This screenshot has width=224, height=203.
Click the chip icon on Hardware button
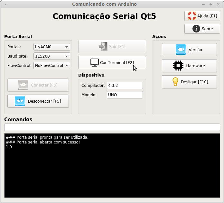click(178, 66)
